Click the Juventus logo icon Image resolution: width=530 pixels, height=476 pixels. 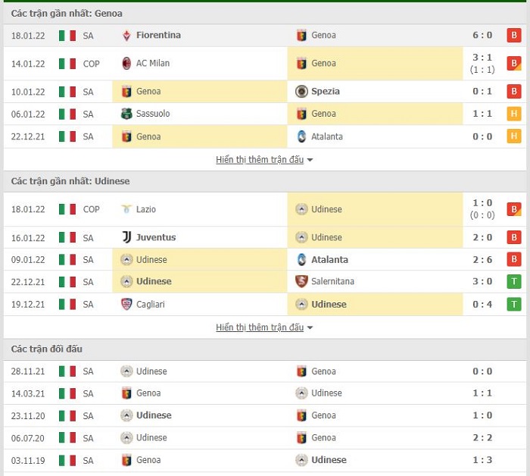[126, 237]
